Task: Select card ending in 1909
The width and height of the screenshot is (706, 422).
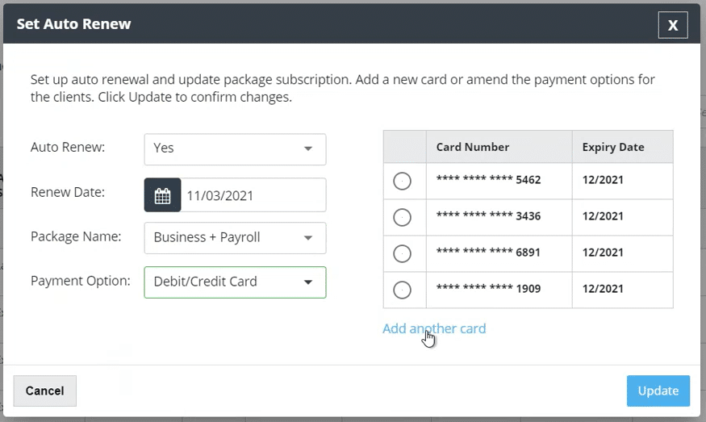Action: [x=402, y=290]
